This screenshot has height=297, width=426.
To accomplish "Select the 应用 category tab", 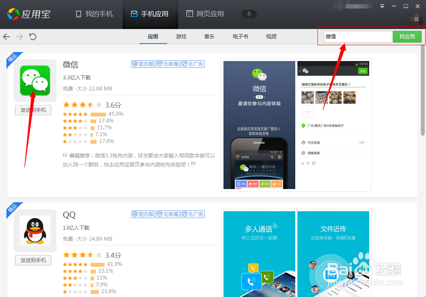I will pos(153,37).
